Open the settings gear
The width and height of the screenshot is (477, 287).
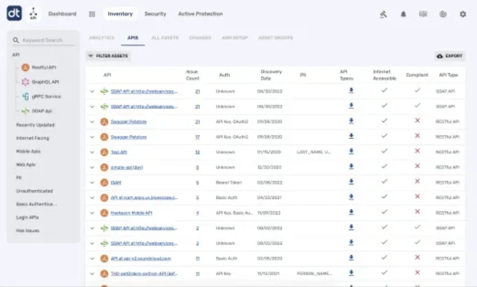point(463,14)
